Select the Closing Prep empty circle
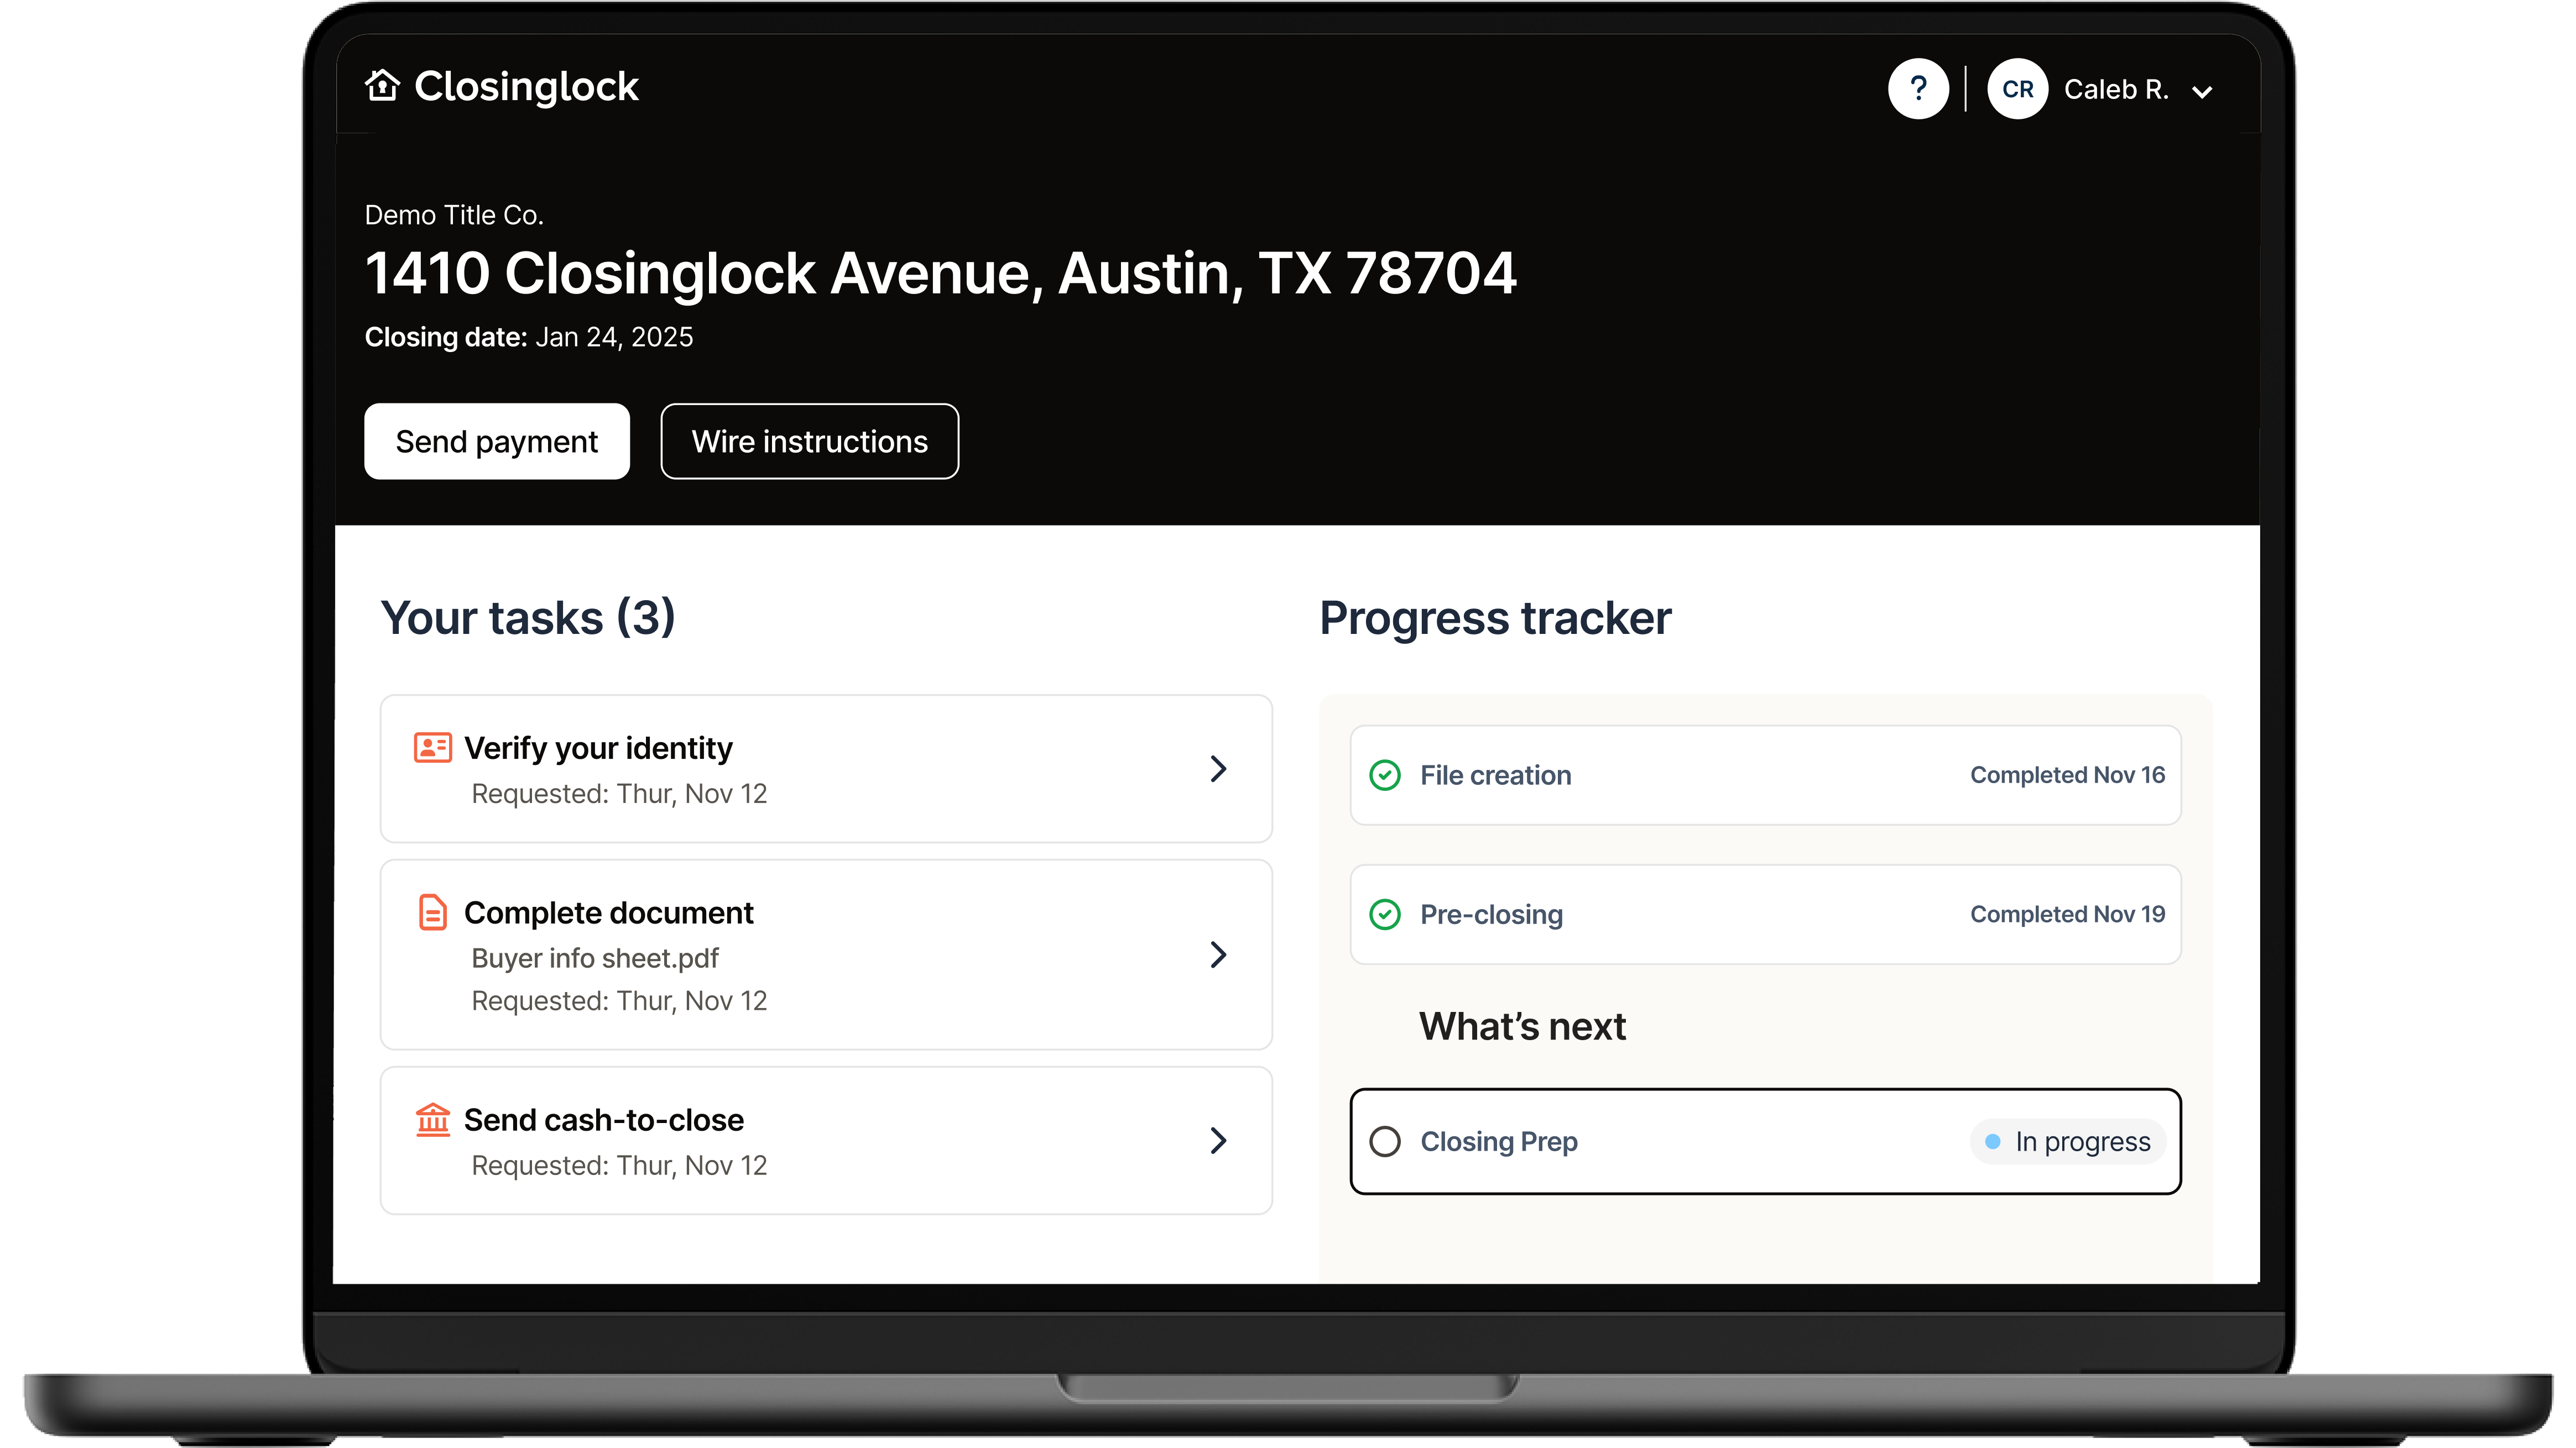 pos(1385,1141)
